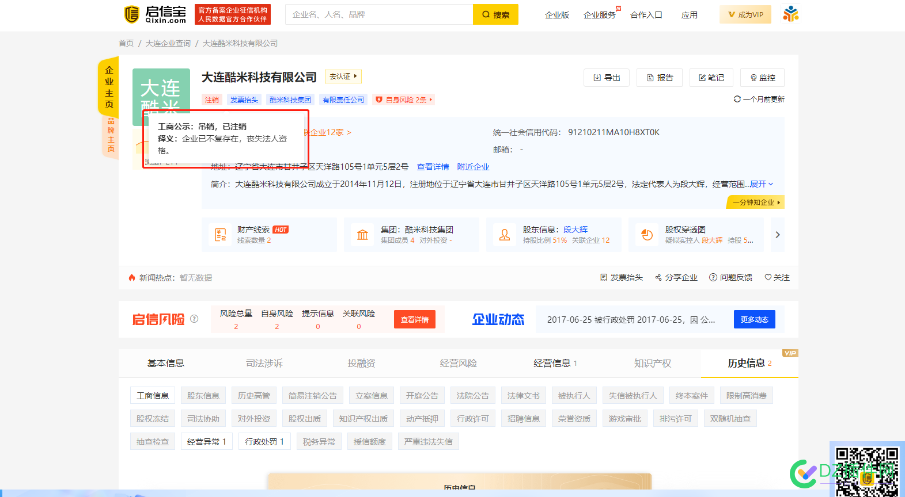Open the 查看详情 address link

coord(433,167)
